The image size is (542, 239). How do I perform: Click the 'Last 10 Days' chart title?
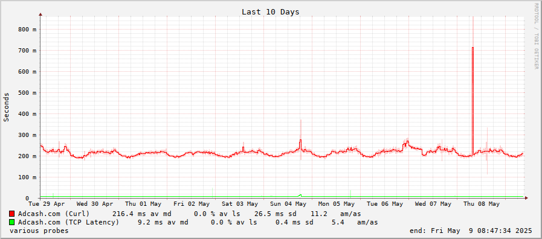(270, 11)
